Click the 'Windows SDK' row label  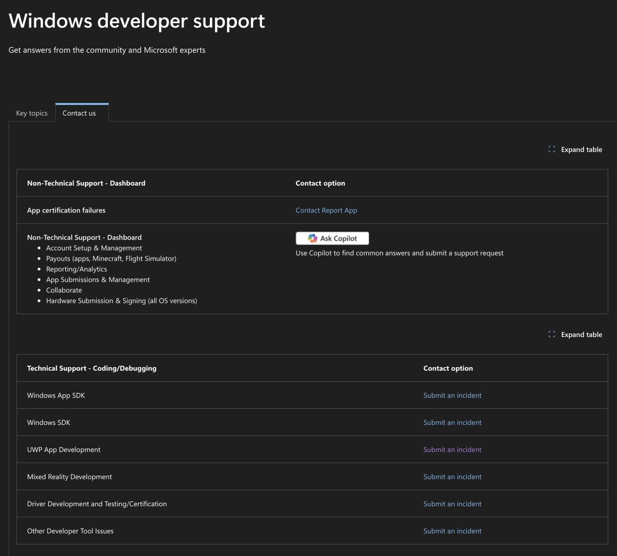[49, 423]
